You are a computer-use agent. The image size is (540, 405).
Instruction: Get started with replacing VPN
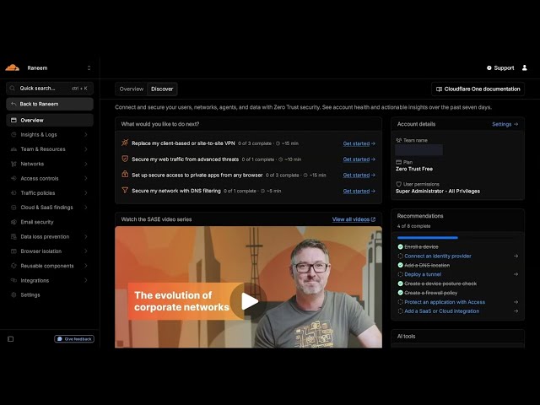(359, 143)
